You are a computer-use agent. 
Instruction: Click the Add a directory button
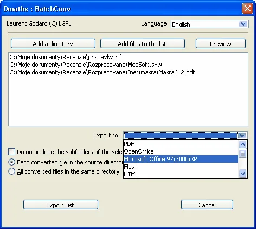click(53, 43)
